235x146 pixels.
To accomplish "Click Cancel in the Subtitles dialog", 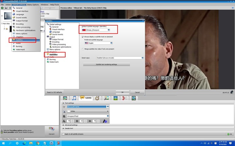I will pyautogui.click(x=137, y=92).
